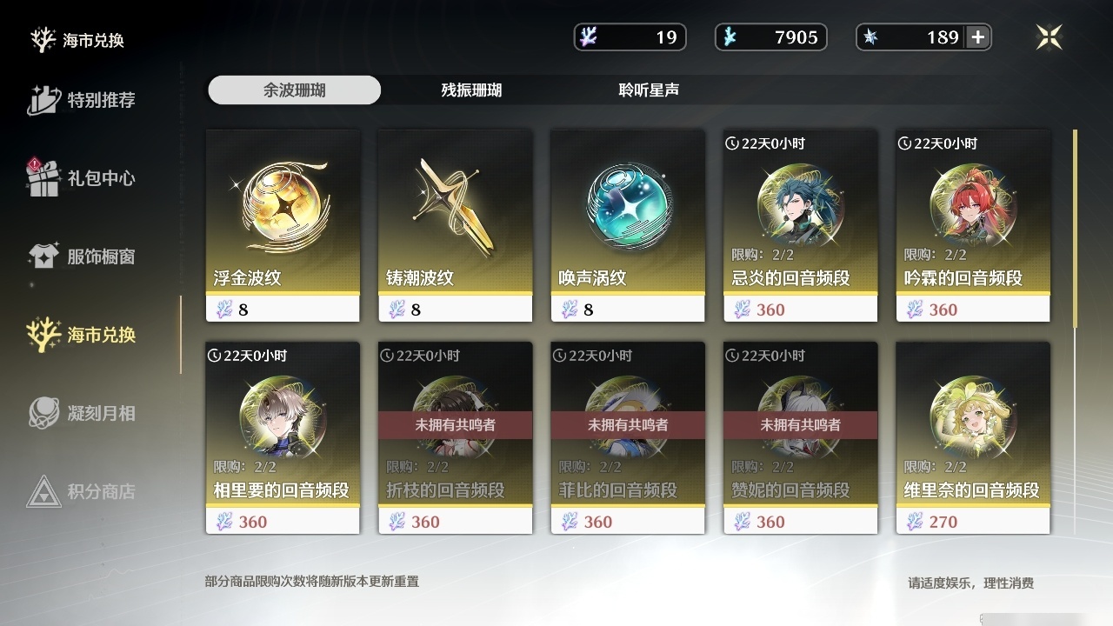Open the 吟霖的回音频段 card
The width and height of the screenshot is (1113, 626).
973,226
